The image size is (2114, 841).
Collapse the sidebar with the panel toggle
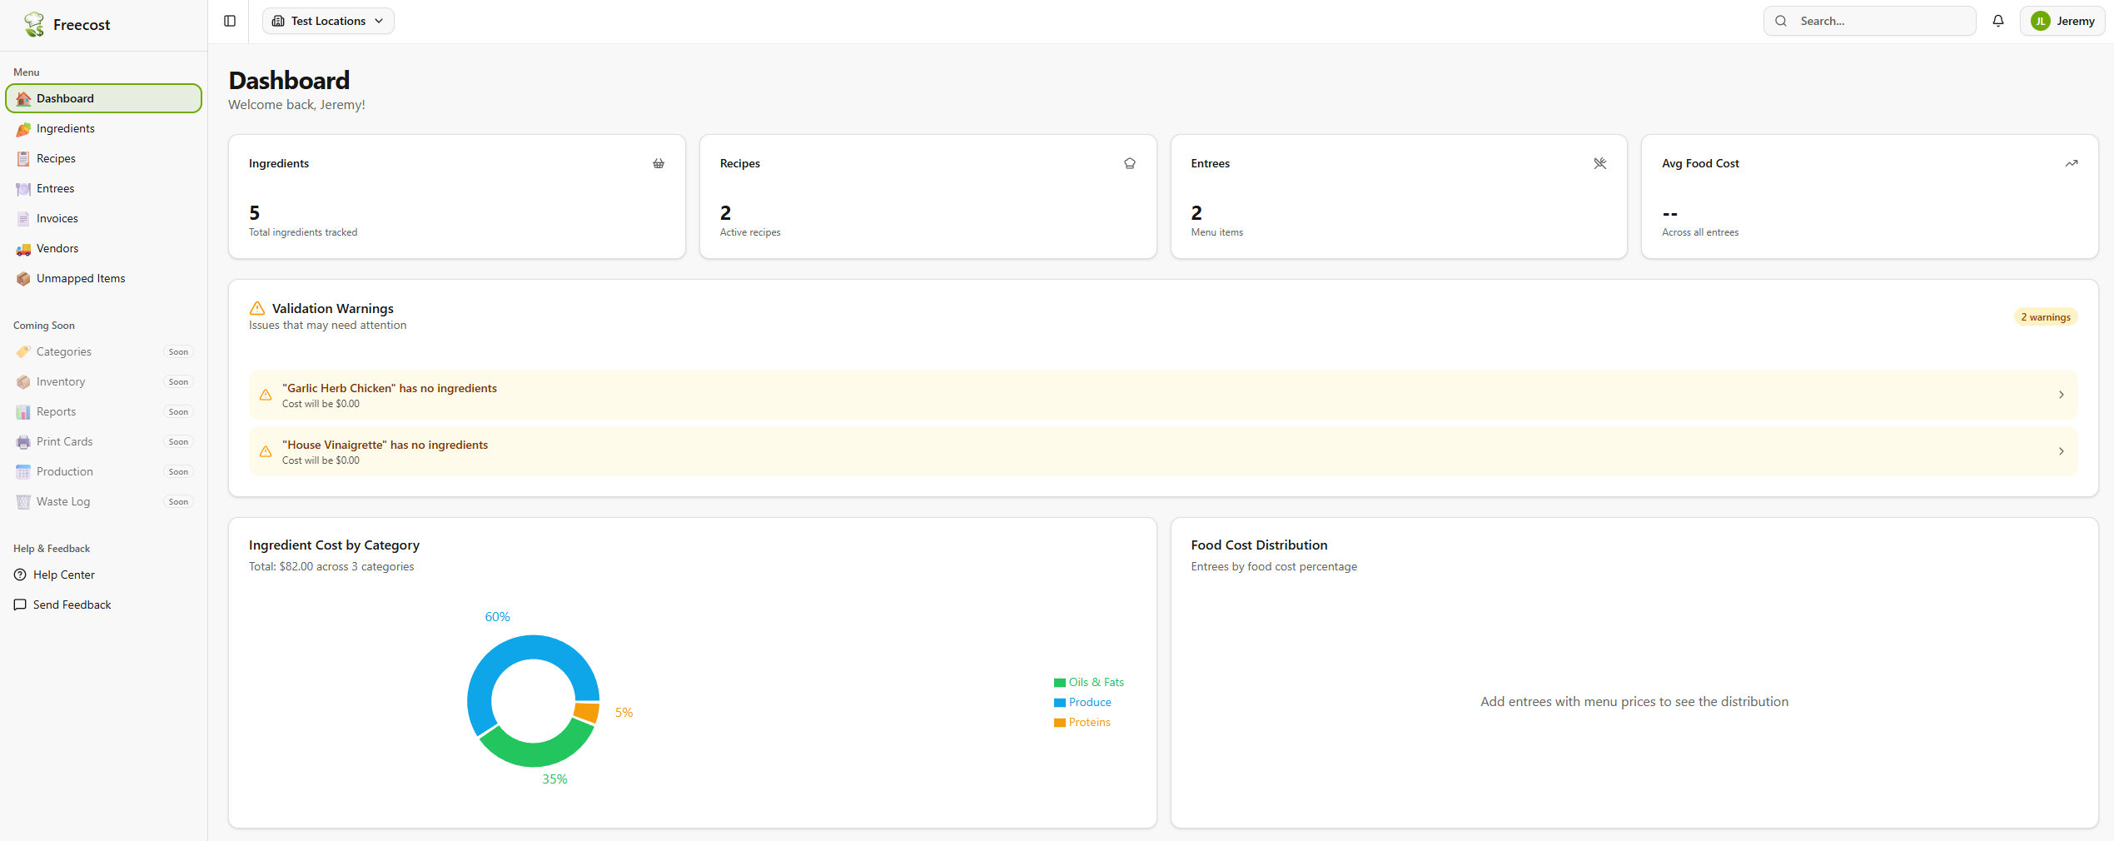pos(229,21)
